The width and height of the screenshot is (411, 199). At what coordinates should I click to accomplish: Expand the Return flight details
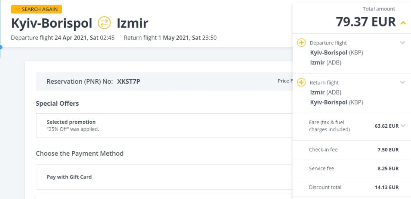pos(403,82)
